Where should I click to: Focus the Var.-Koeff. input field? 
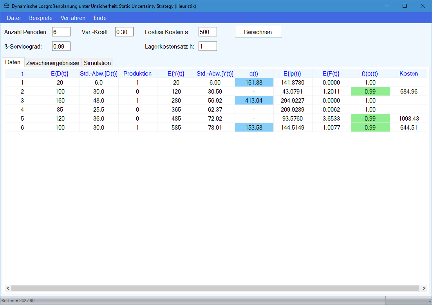[124, 32]
